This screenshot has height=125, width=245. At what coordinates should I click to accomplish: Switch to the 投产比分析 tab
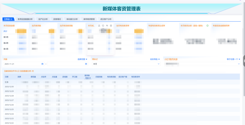(43, 19)
